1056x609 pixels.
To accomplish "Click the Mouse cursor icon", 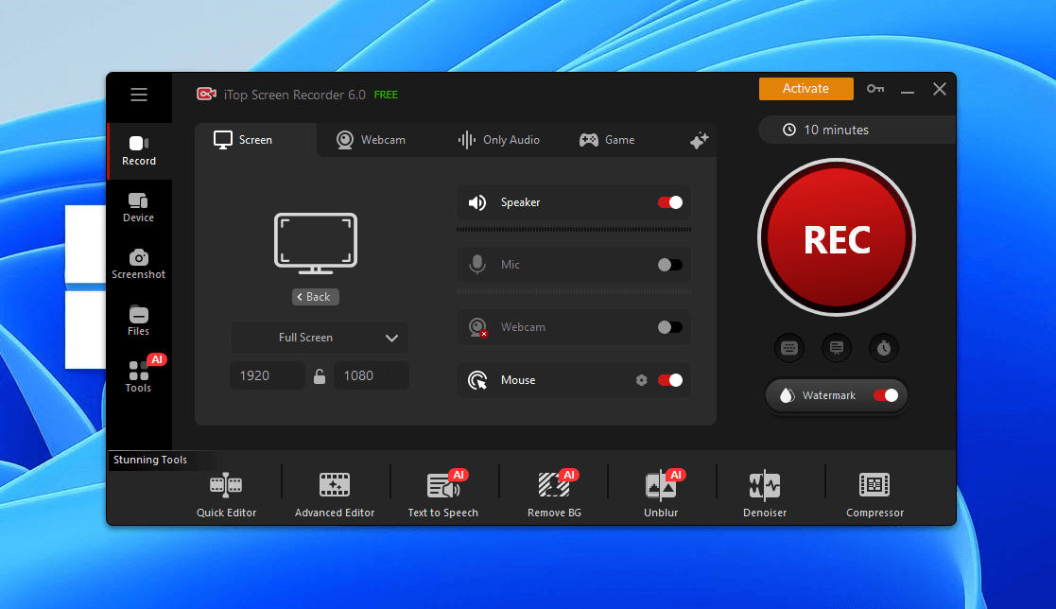I will click(477, 380).
